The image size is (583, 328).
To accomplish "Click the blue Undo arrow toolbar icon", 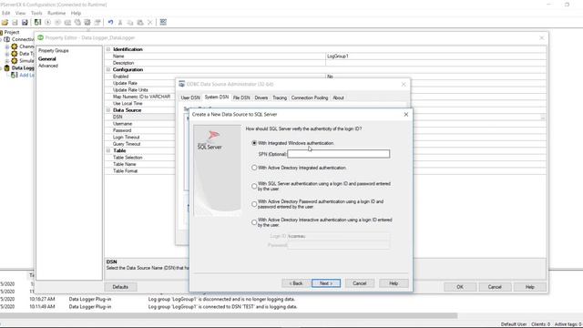I will [x=110, y=22].
